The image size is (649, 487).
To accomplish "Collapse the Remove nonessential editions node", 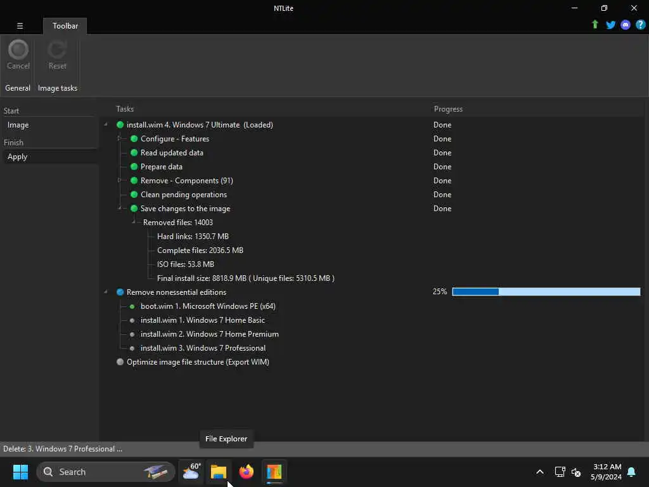I will click(x=106, y=292).
